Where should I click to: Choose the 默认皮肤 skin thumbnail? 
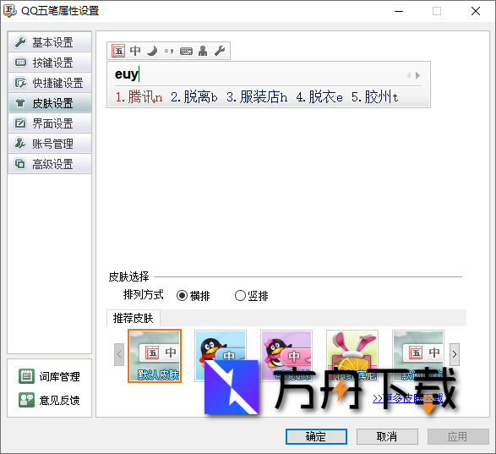[155, 356]
